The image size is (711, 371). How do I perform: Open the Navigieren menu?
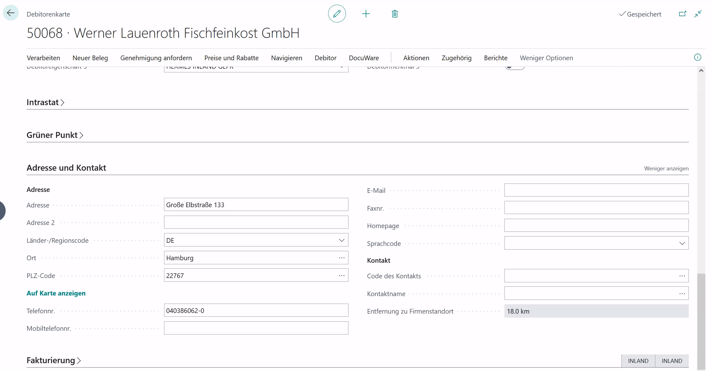[x=287, y=58]
